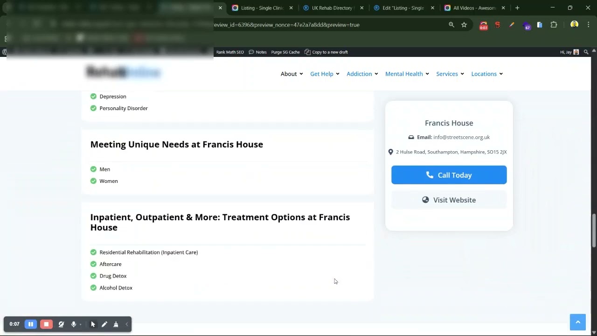597x336 pixels.
Task: Click the green check next to Men
Action: (x=93, y=169)
